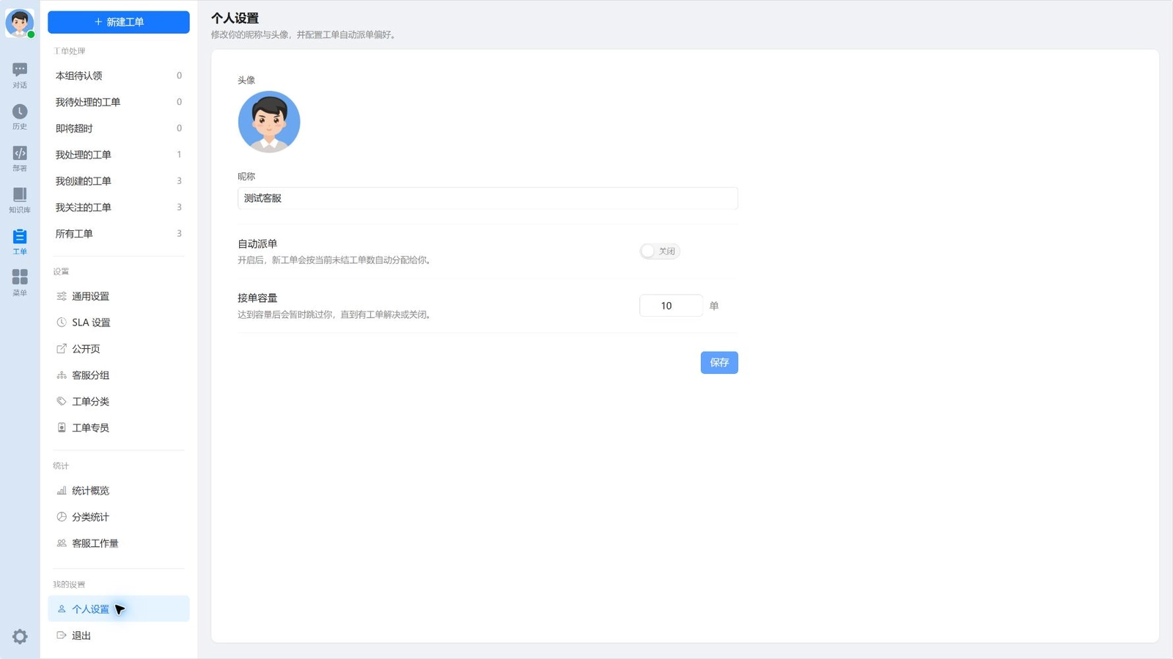
Task: Open the 菜单 grid menu icon
Action: [20, 283]
